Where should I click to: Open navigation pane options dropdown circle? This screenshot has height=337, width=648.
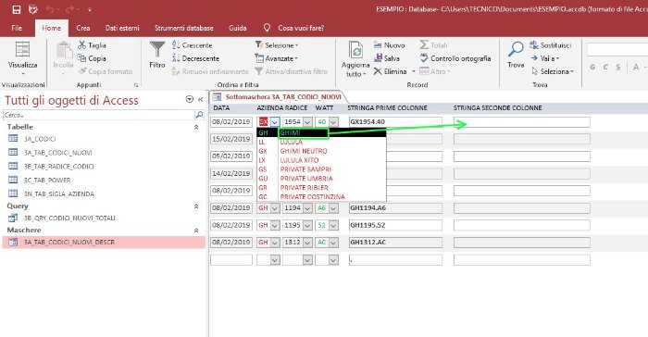189,99
